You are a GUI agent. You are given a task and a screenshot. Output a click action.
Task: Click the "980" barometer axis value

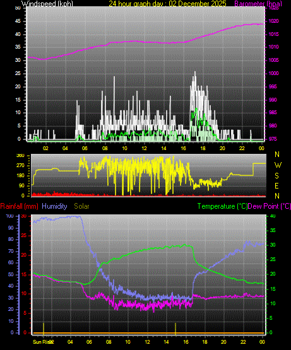pyautogui.click(x=273, y=125)
